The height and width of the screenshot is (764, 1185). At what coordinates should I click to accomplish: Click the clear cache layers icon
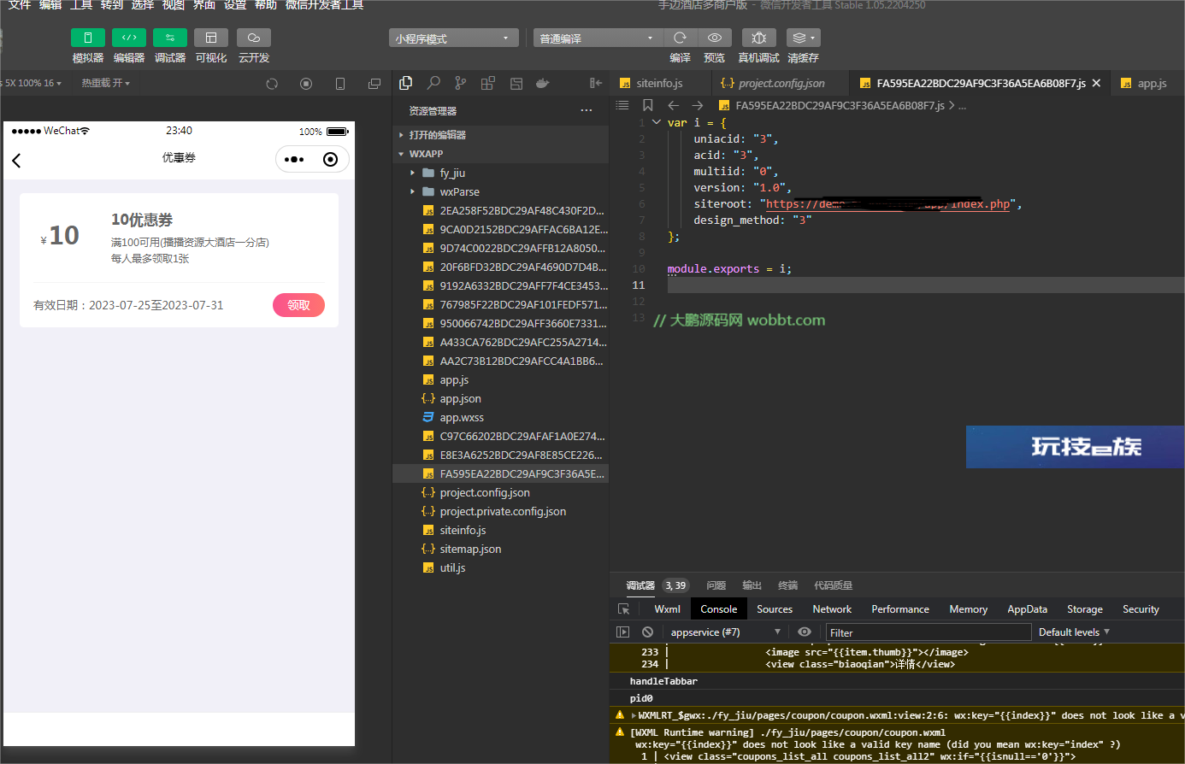coord(803,38)
